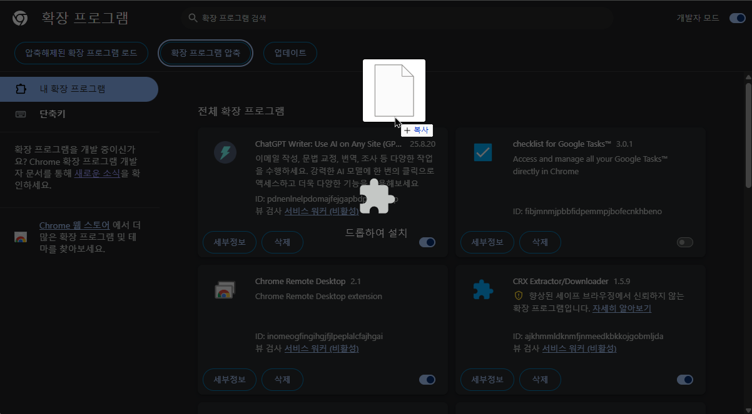The image size is (752, 414).
Task: Click 삭제 for checklist for Google Tasks
Action: 540,242
